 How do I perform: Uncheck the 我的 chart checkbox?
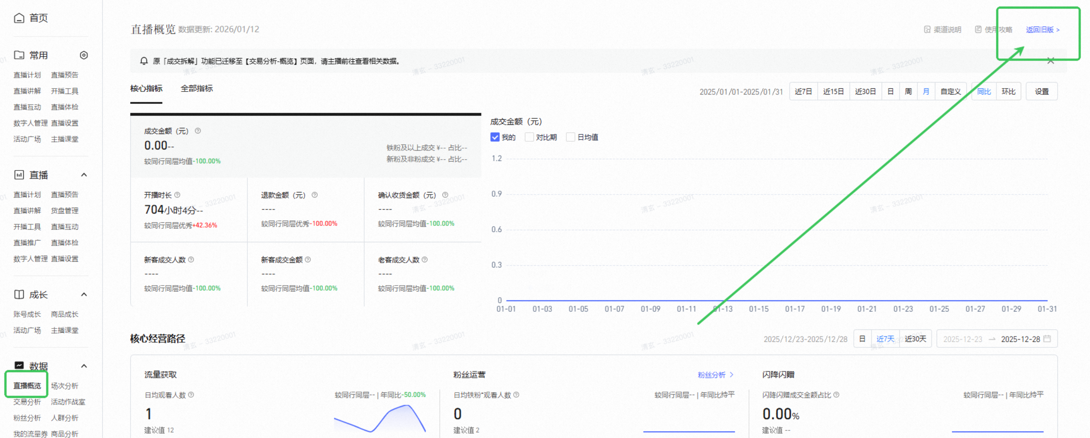click(x=495, y=137)
